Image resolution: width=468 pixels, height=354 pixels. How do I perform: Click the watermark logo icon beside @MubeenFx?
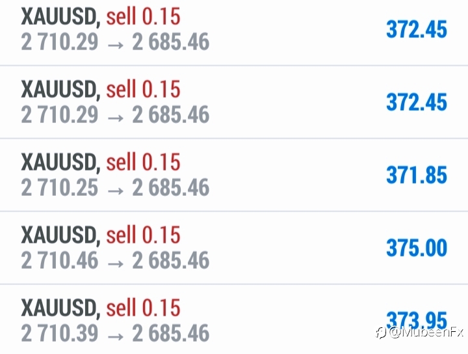coord(382,333)
